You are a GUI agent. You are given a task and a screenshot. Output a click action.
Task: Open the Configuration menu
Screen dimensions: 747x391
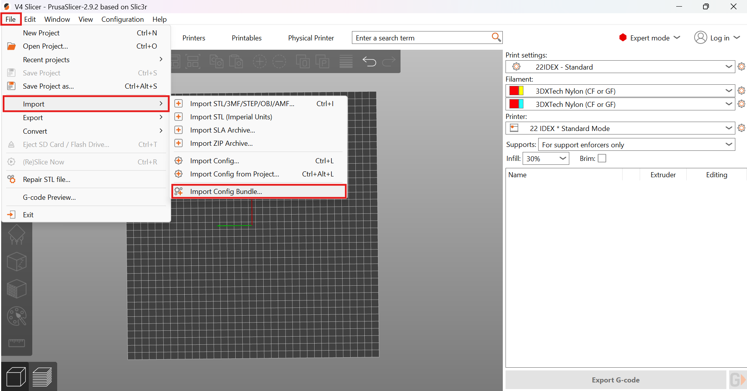(x=122, y=19)
